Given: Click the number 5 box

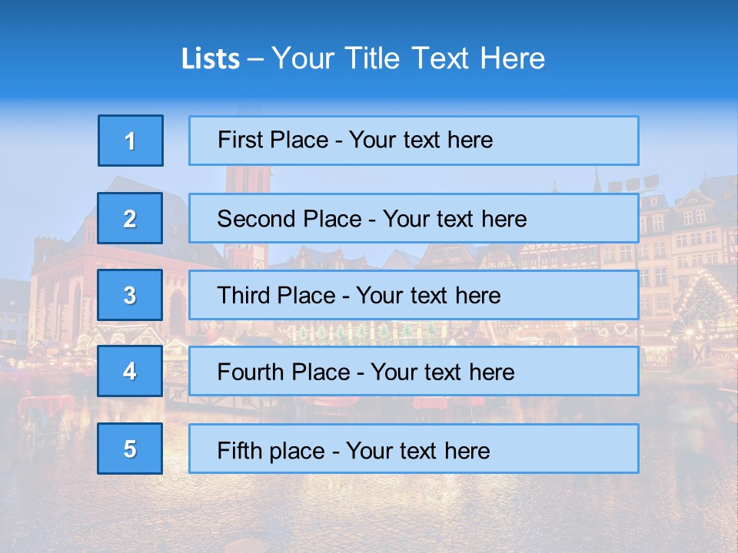Looking at the screenshot, I should (x=130, y=449).
